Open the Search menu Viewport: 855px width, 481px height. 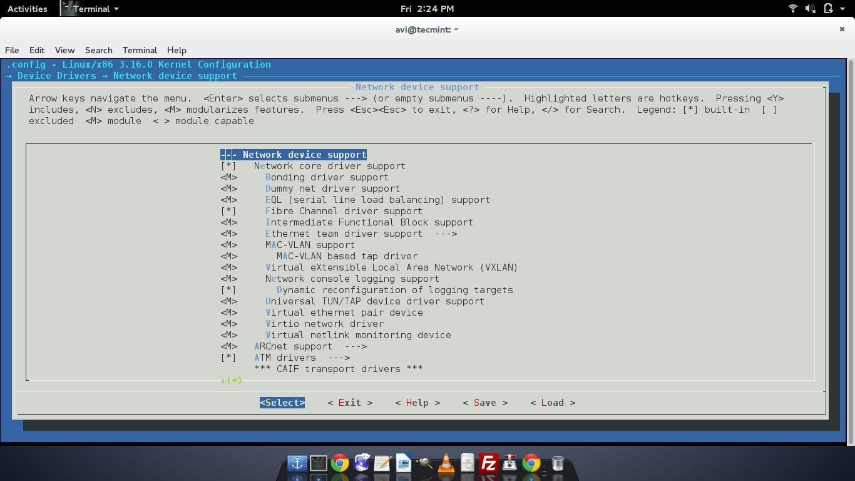click(x=98, y=50)
